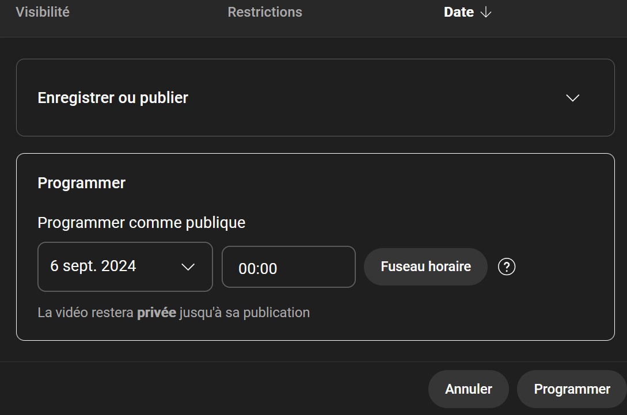Select the Programmer section heading

[x=82, y=183]
